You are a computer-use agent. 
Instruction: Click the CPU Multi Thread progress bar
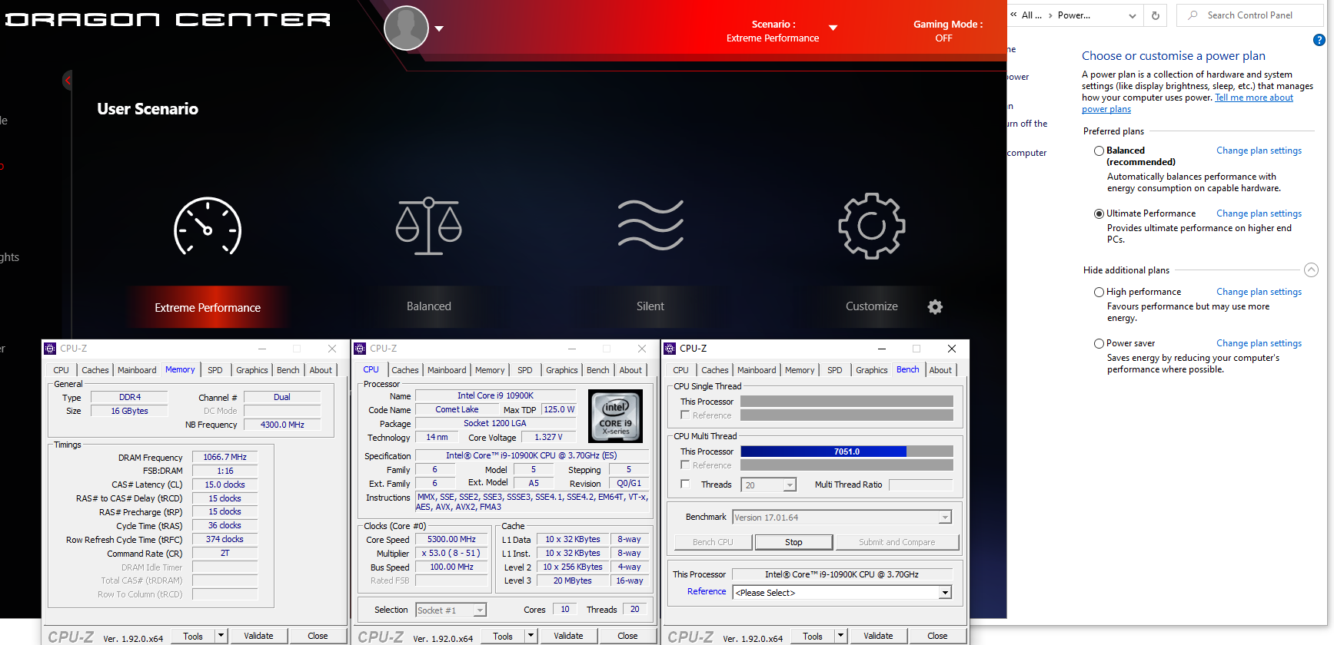pyautogui.click(x=847, y=451)
